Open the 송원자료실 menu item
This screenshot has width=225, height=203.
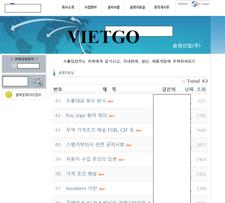tap(137, 7)
